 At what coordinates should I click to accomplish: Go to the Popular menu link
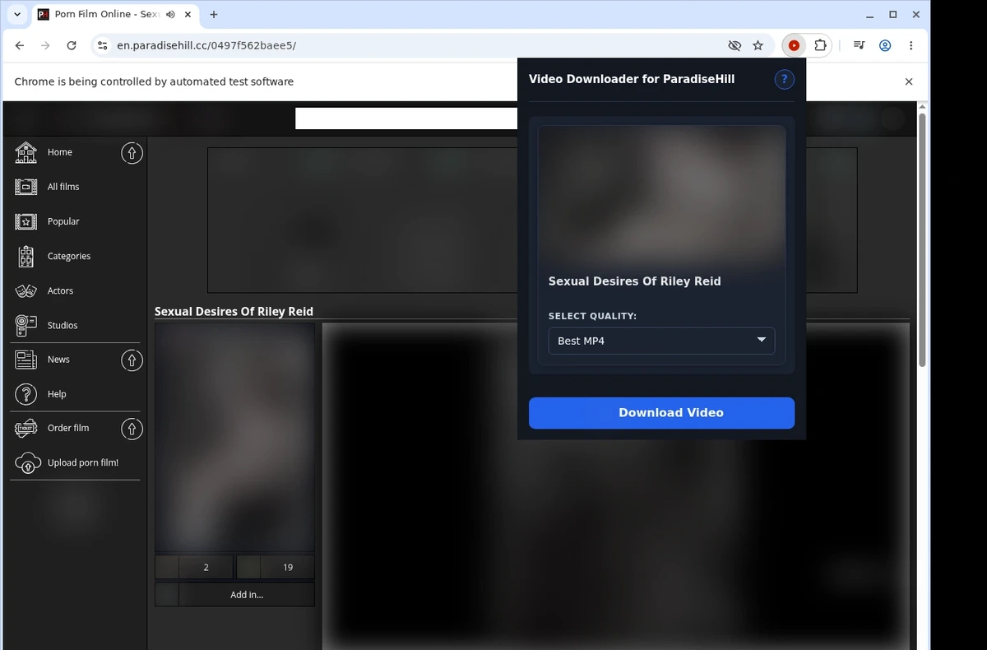(63, 221)
